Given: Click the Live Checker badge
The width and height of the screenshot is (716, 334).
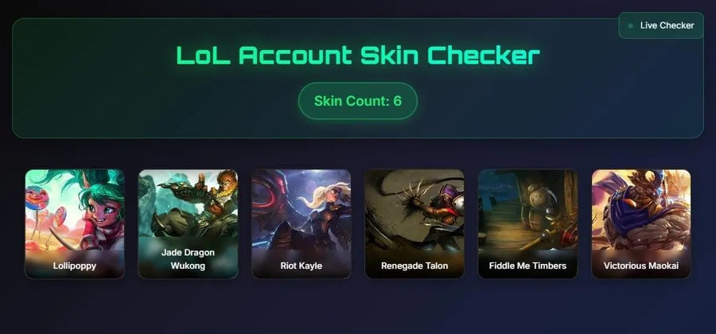Looking at the screenshot, I should point(661,25).
